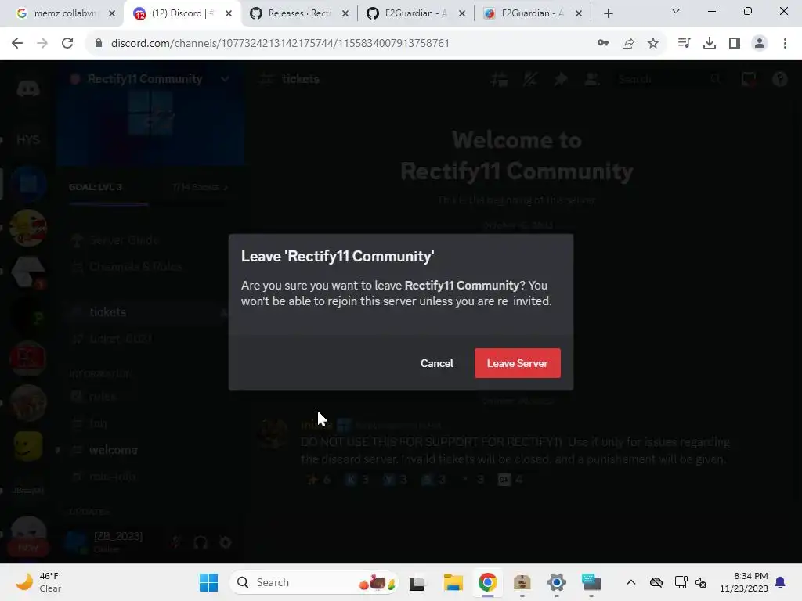The width and height of the screenshot is (802, 601).
Task: Close the Releases Rectify tab
Action: pyautogui.click(x=345, y=14)
